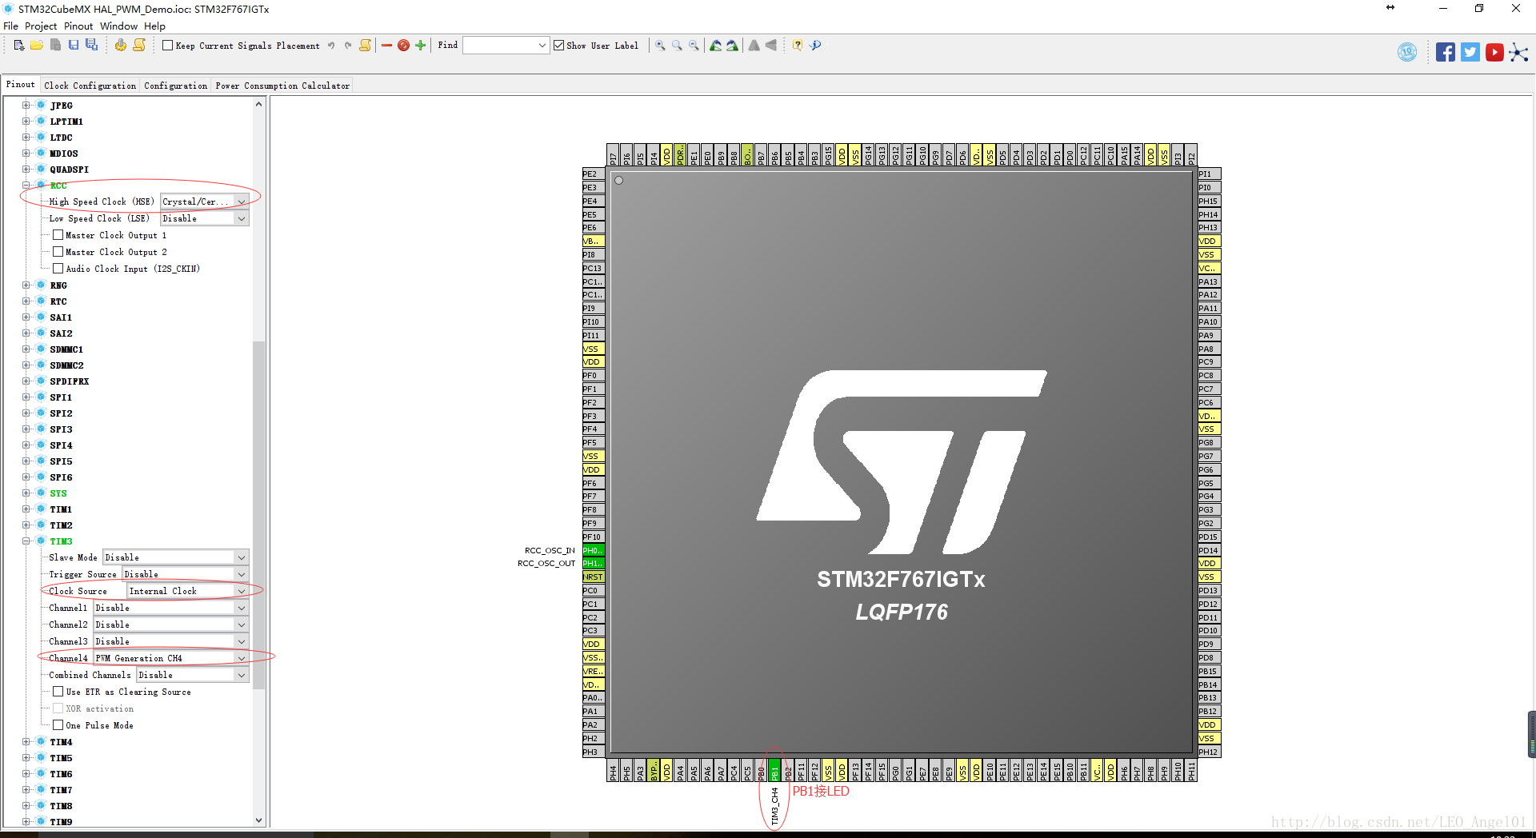Click the PA13 pin on chip

pyautogui.click(x=1209, y=281)
